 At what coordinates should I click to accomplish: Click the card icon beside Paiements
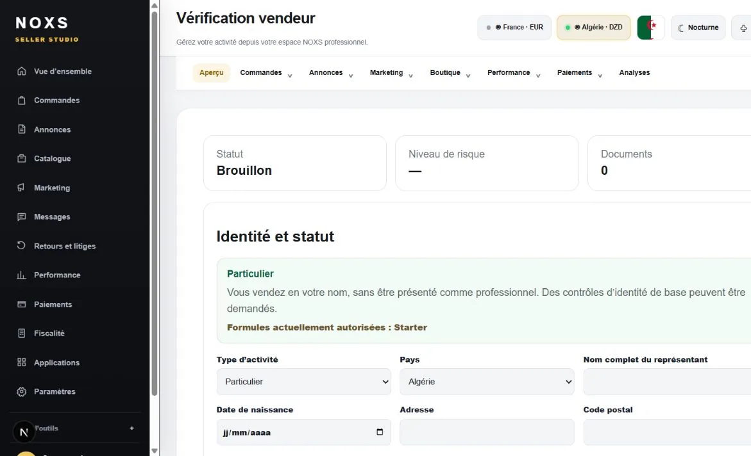(x=22, y=304)
